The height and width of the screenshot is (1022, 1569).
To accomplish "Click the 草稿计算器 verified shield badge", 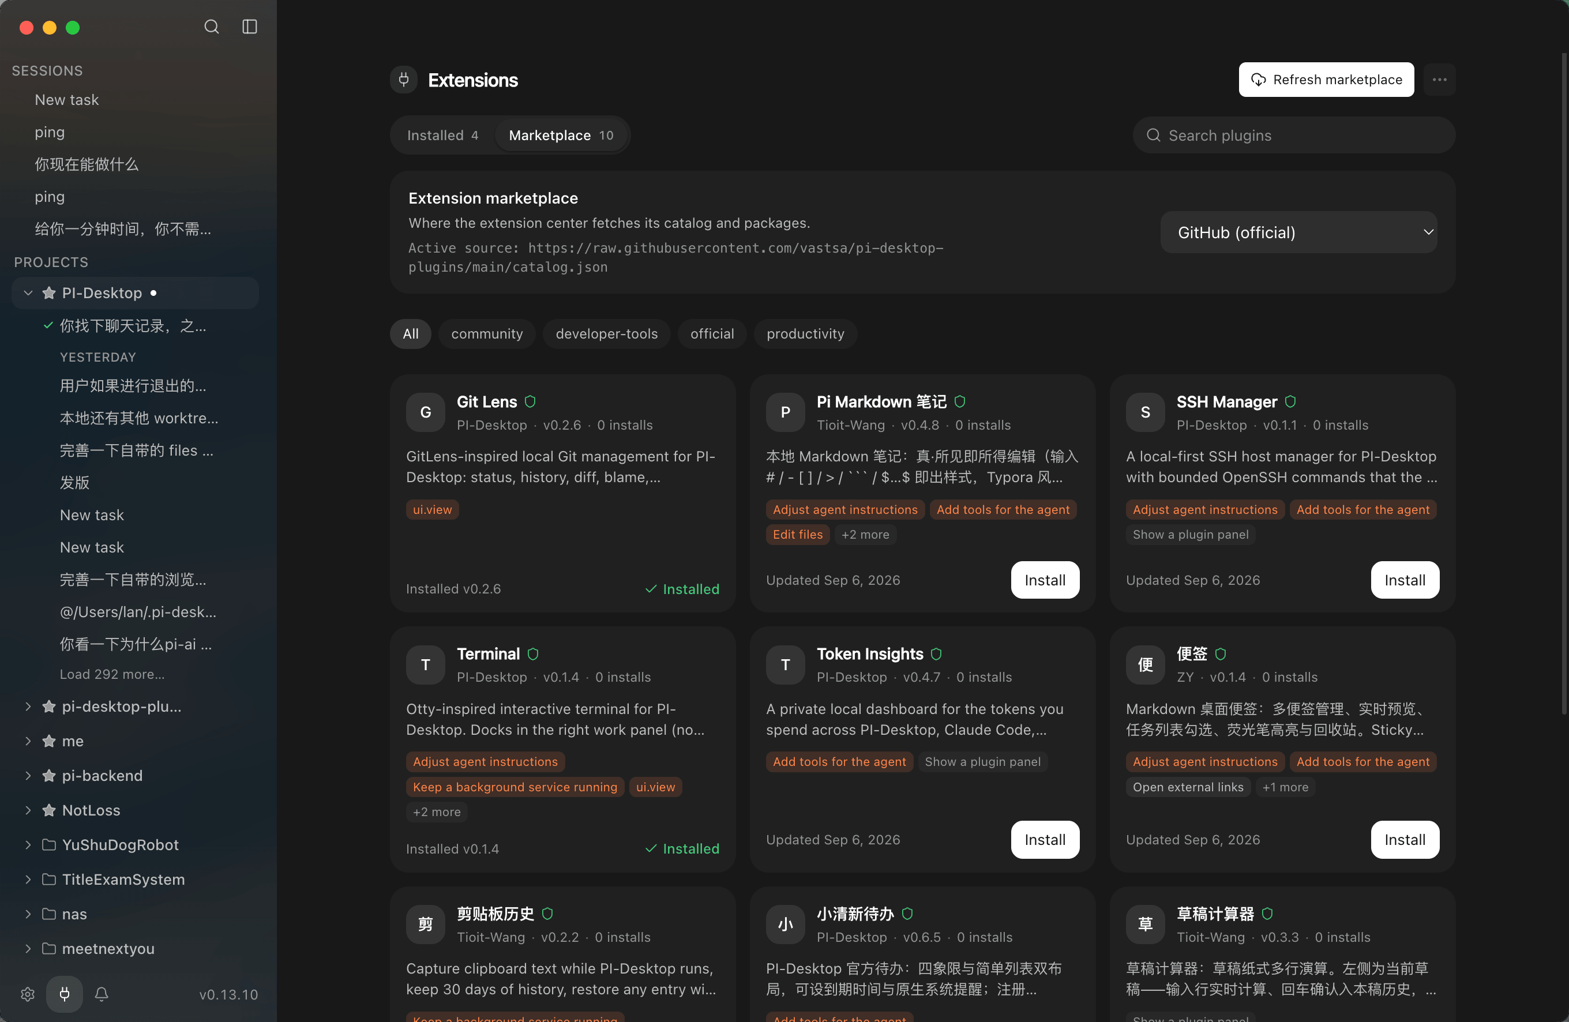I will point(1267,914).
